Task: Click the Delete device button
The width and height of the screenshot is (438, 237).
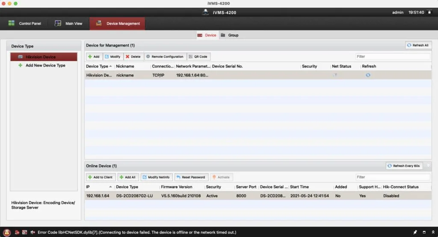Action: tap(133, 57)
